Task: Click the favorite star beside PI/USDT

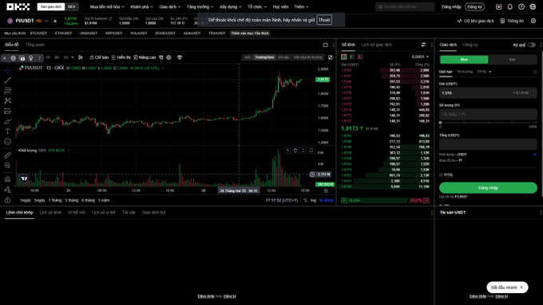Action: click(x=55, y=21)
